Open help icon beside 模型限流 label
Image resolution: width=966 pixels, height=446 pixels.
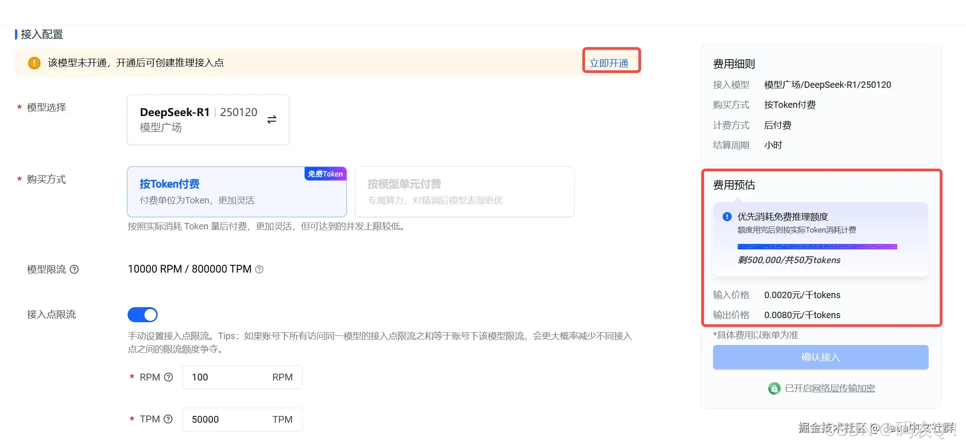(x=74, y=269)
